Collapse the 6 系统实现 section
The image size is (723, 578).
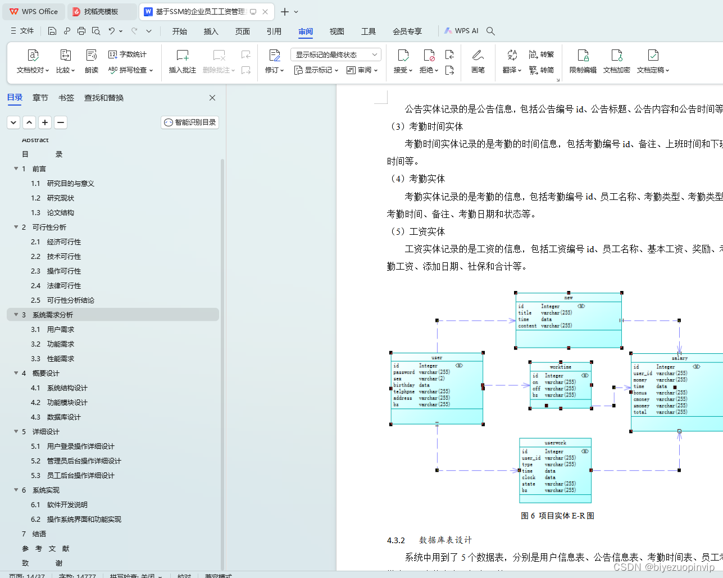(16, 490)
